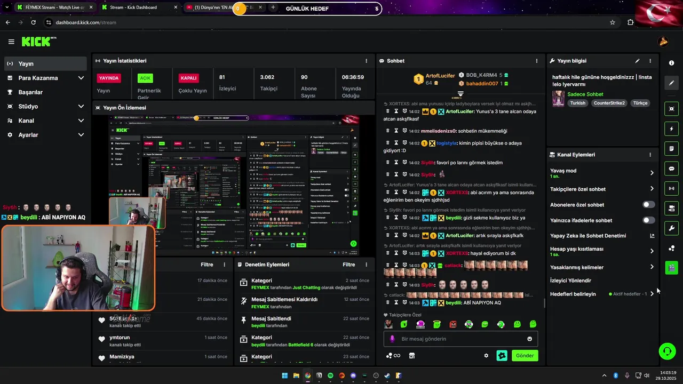Click the Yayın Ön İzlemesi preview video
This screenshot has width=683, height=384.
tap(233, 185)
